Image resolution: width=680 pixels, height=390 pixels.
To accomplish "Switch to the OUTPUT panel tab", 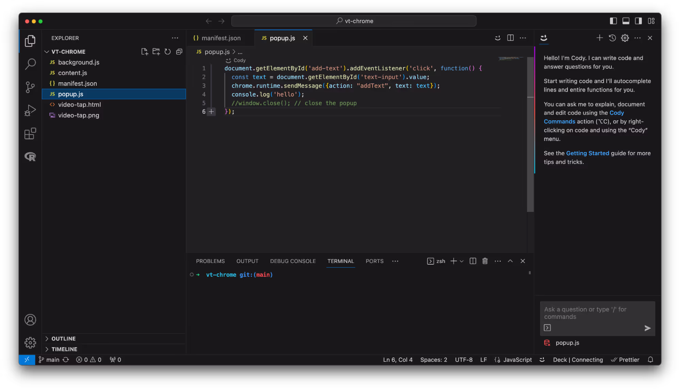I will (247, 261).
